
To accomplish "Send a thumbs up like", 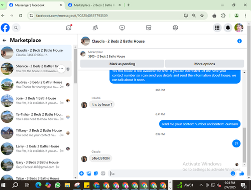I will point(241,173).
